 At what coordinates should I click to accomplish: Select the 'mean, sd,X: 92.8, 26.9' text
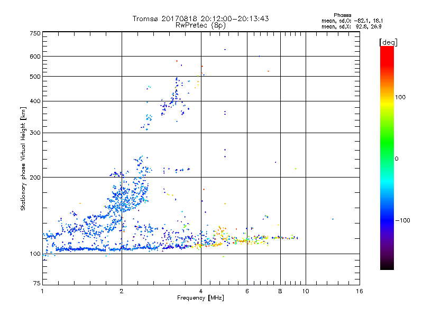pyautogui.click(x=351, y=26)
